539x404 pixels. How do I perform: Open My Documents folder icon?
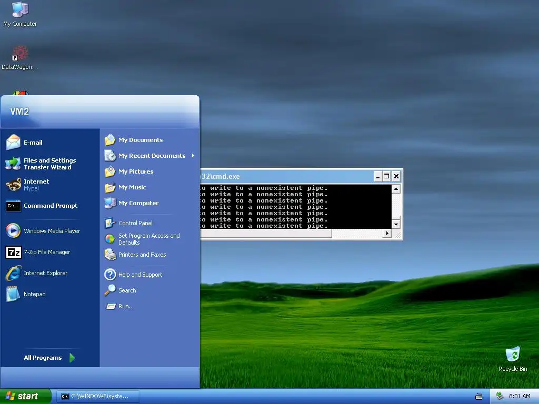(x=110, y=140)
